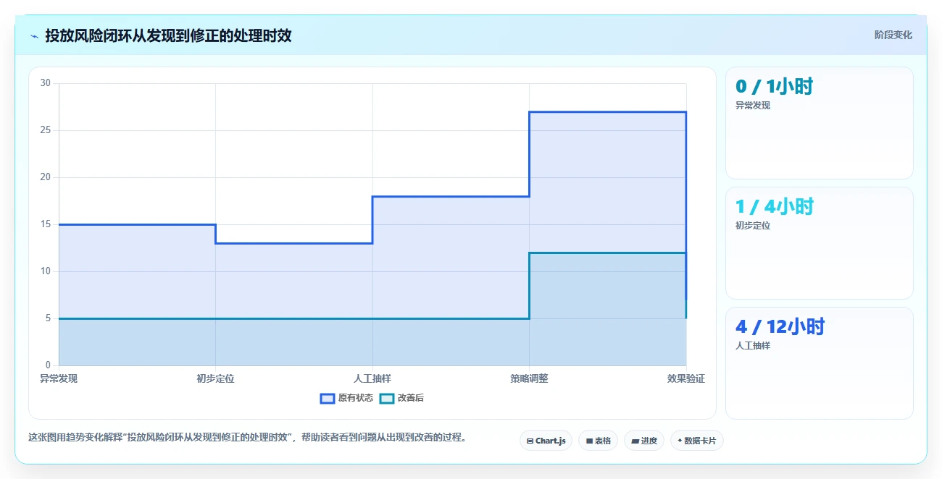Click the 表格 chip's small icon
942x479 pixels.
click(589, 441)
